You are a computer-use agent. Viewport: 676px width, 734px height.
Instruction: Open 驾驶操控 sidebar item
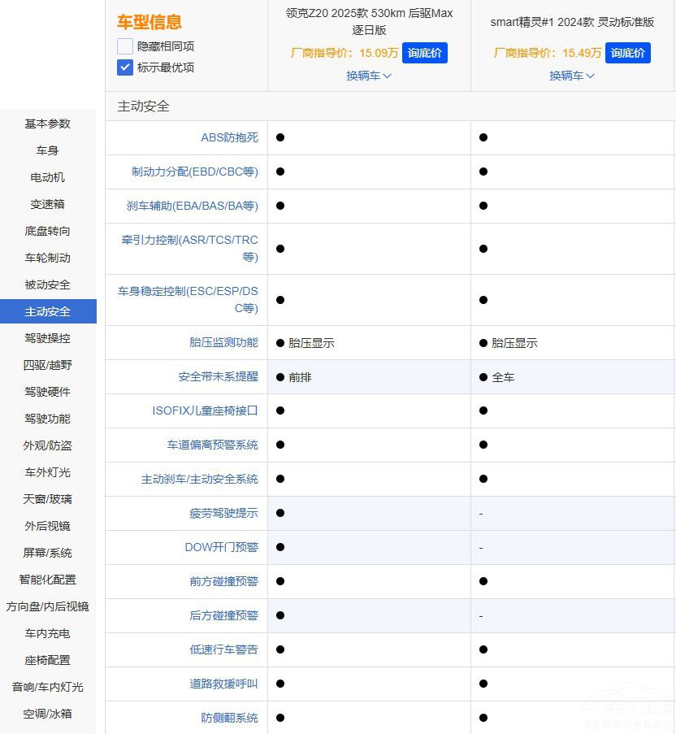[48, 338]
